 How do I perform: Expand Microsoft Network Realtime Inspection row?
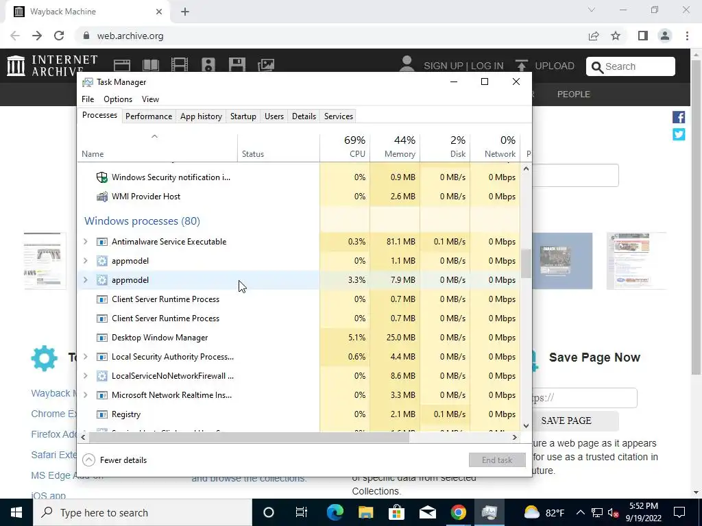[x=86, y=395]
